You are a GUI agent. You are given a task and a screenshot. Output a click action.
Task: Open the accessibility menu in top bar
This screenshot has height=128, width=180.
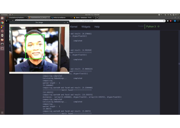click(x=160, y=15)
